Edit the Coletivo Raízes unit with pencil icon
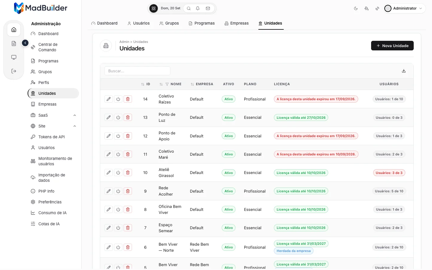This screenshot has width=432, height=270. point(109,99)
